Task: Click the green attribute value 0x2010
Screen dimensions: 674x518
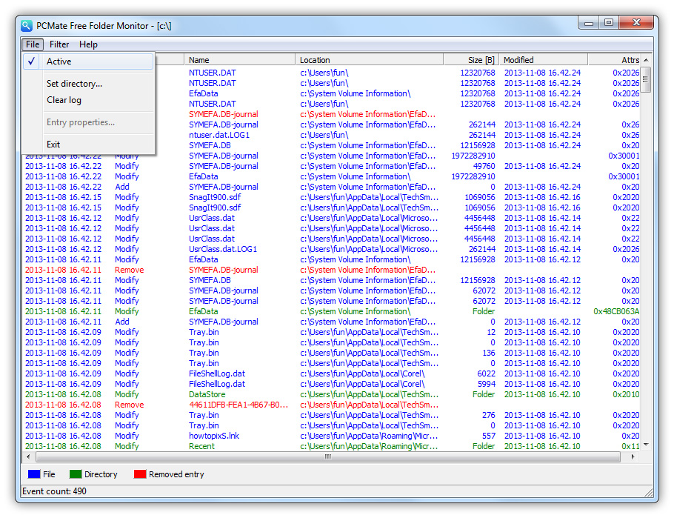Action: 626,394
